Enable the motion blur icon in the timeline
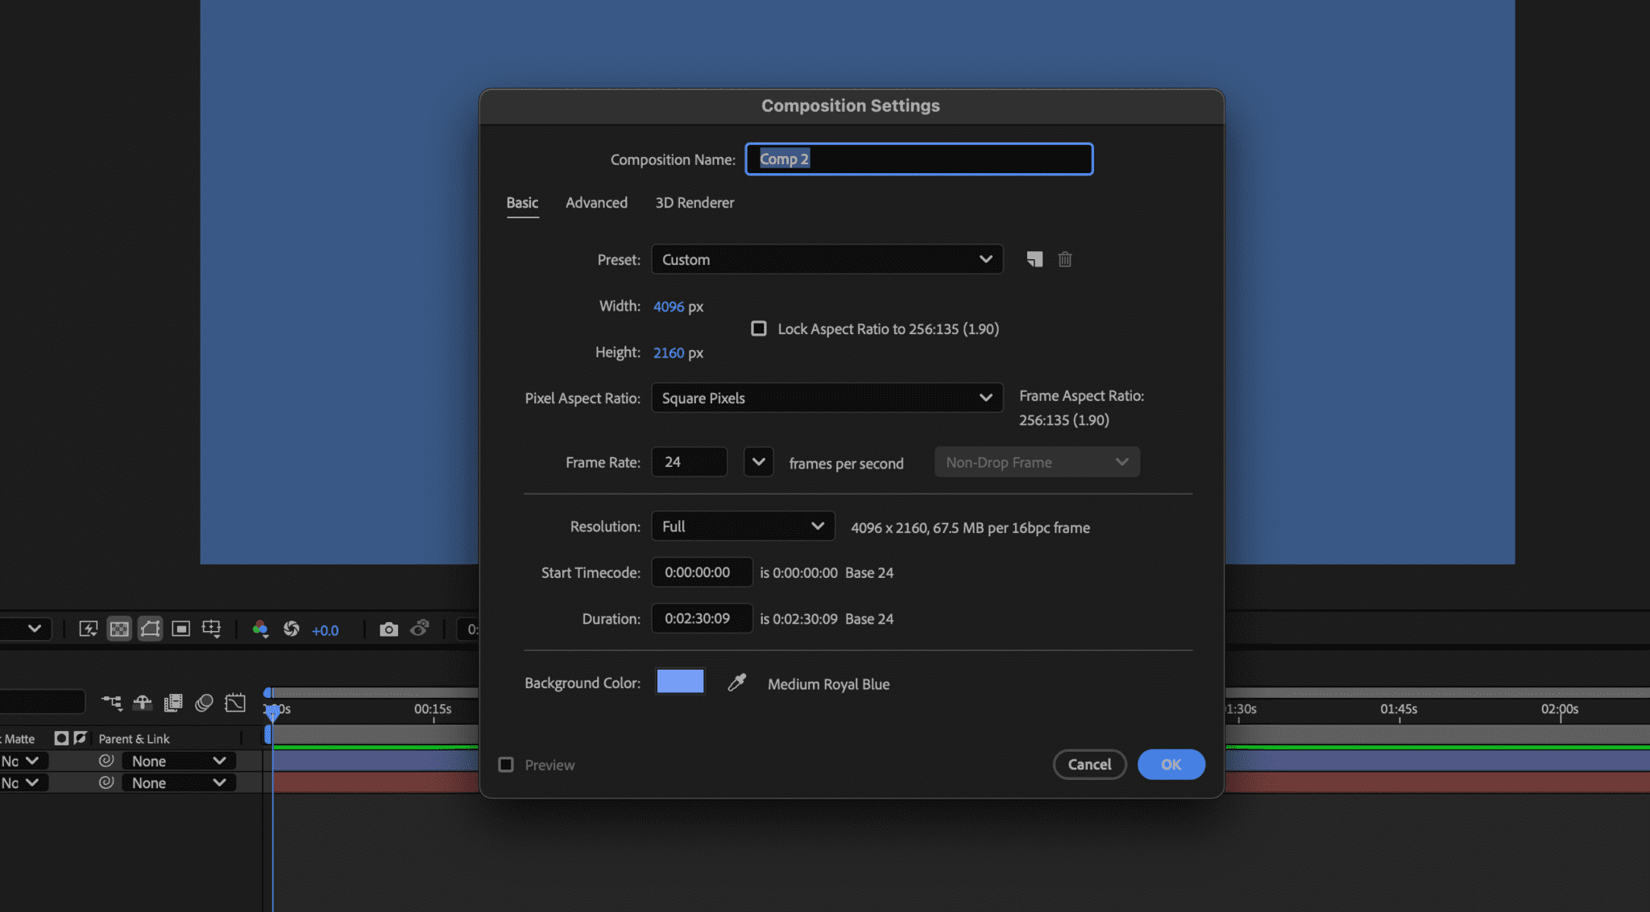Image resolution: width=1650 pixels, height=912 pixels. click(x=204, y=703)
